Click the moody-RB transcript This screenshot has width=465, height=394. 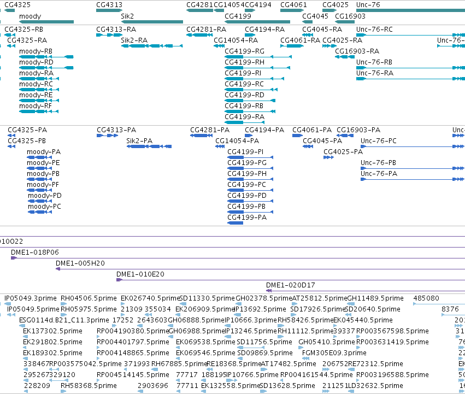click(x=46, y=57)
